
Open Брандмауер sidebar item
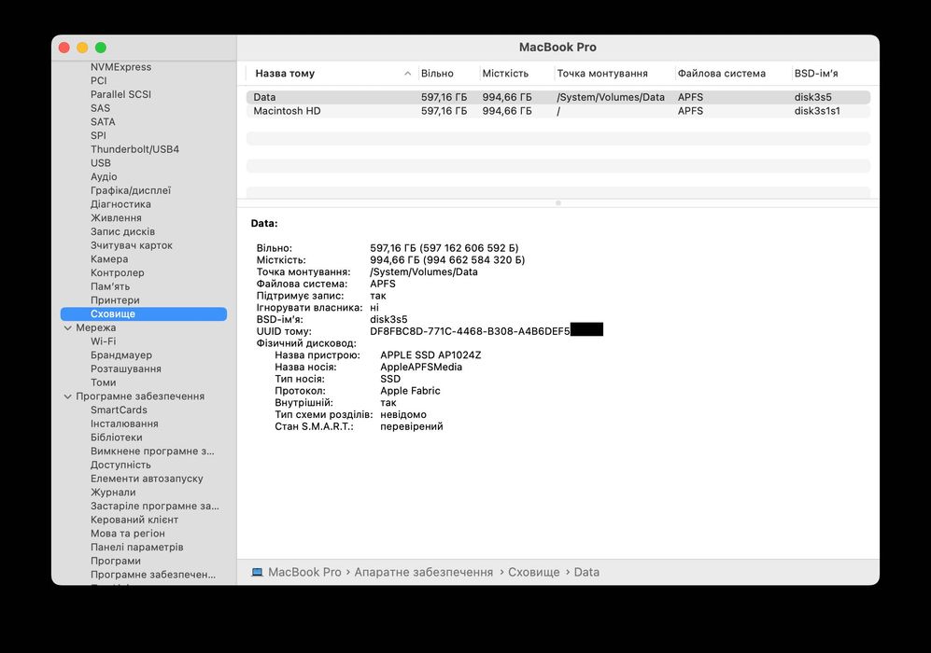point(121,355)
